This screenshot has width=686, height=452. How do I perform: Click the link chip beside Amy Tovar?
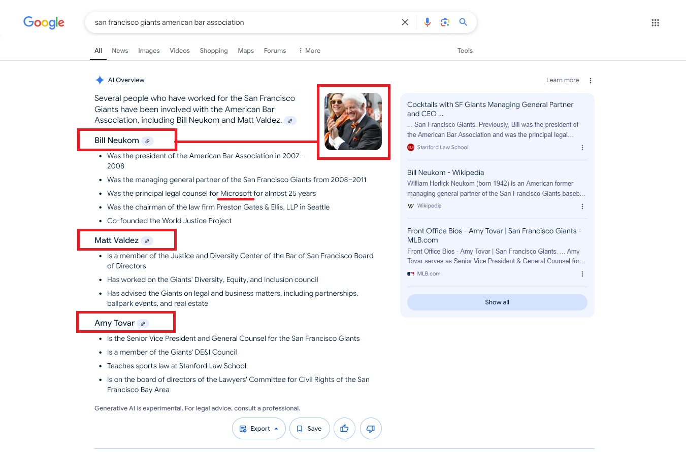(x=143, y=323)
